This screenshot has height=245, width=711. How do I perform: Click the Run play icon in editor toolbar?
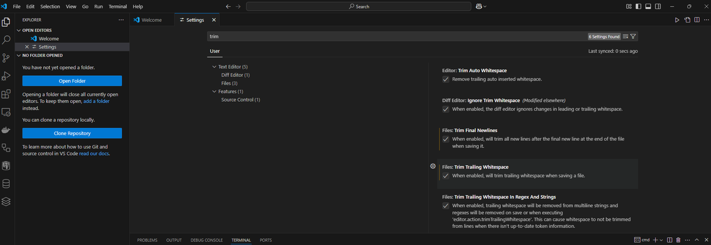(x=677, y=20)
